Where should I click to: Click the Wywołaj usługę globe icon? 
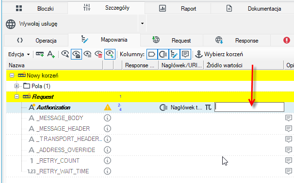coord(11,24)
